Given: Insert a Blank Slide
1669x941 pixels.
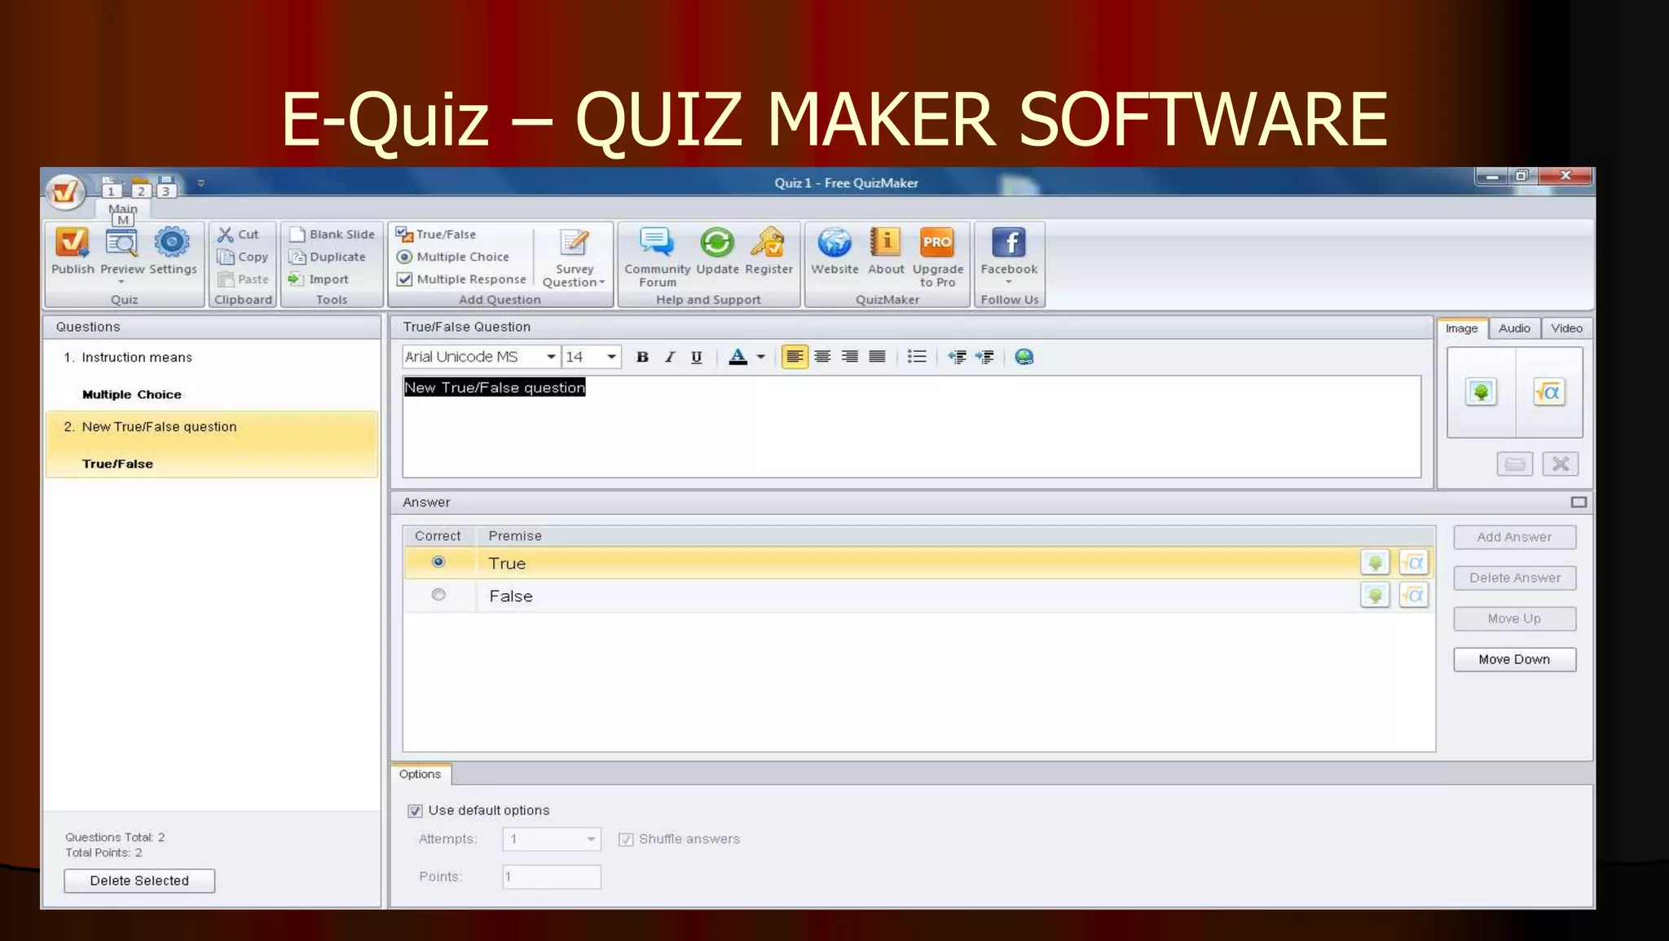Looking at the screenshot, I should point(331,235).
